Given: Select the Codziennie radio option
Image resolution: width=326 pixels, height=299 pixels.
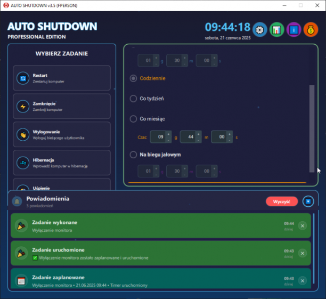Looking at the screenshot, I should point(133,78).
